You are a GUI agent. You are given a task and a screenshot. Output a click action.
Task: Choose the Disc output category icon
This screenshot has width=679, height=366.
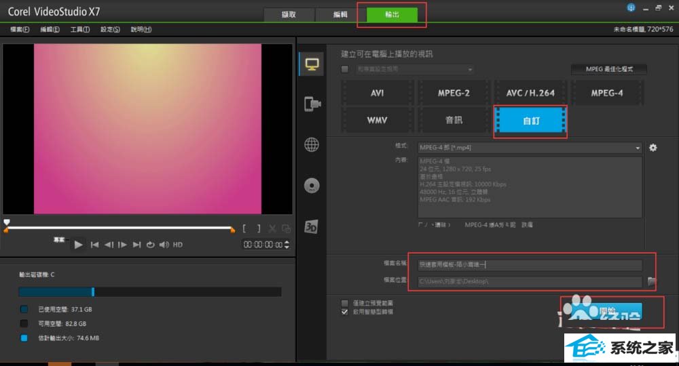pos(312,185)
